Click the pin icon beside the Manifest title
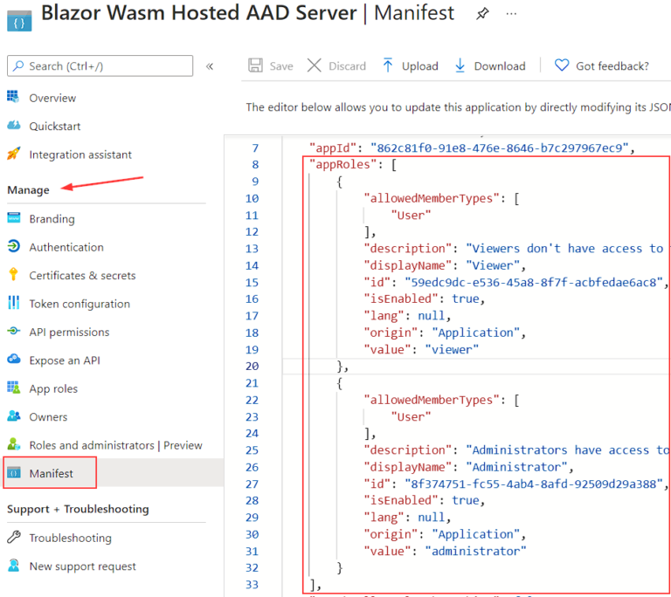This screenshot has height=597, width=671. pos(481,14)
